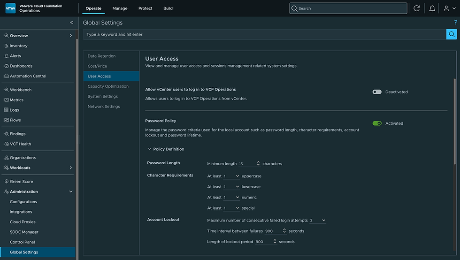Adjust the Minimum length stepper arrows
The width and height of the screenshot is (460, 260).
[258, 163]
